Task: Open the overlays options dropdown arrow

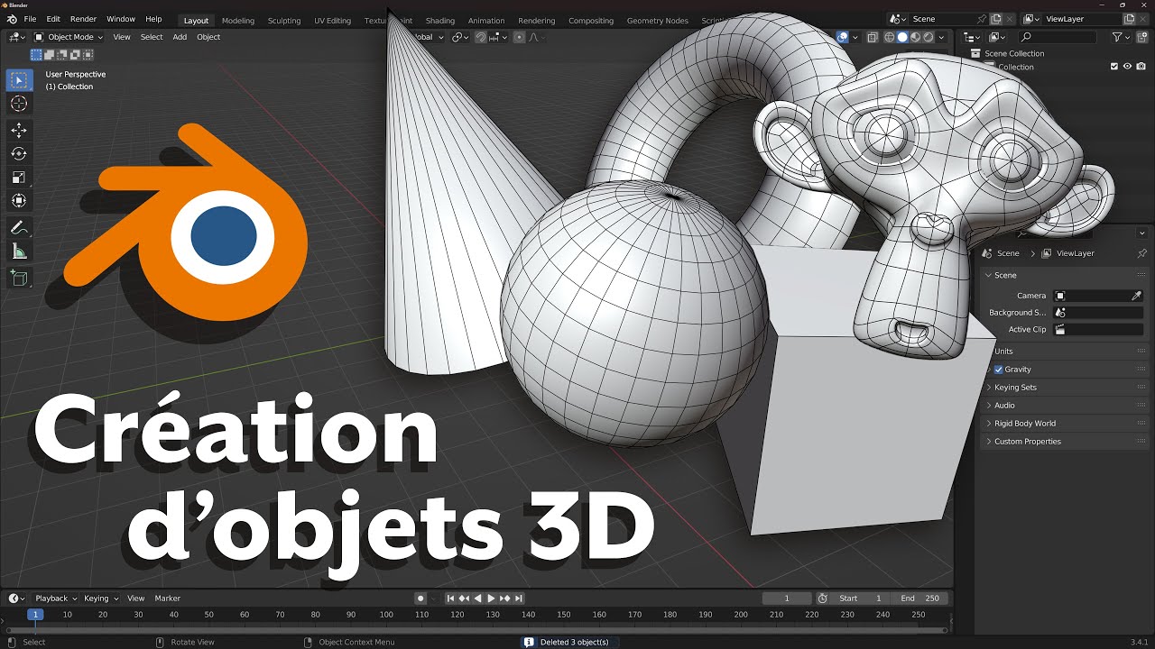Action: [856, 37]
